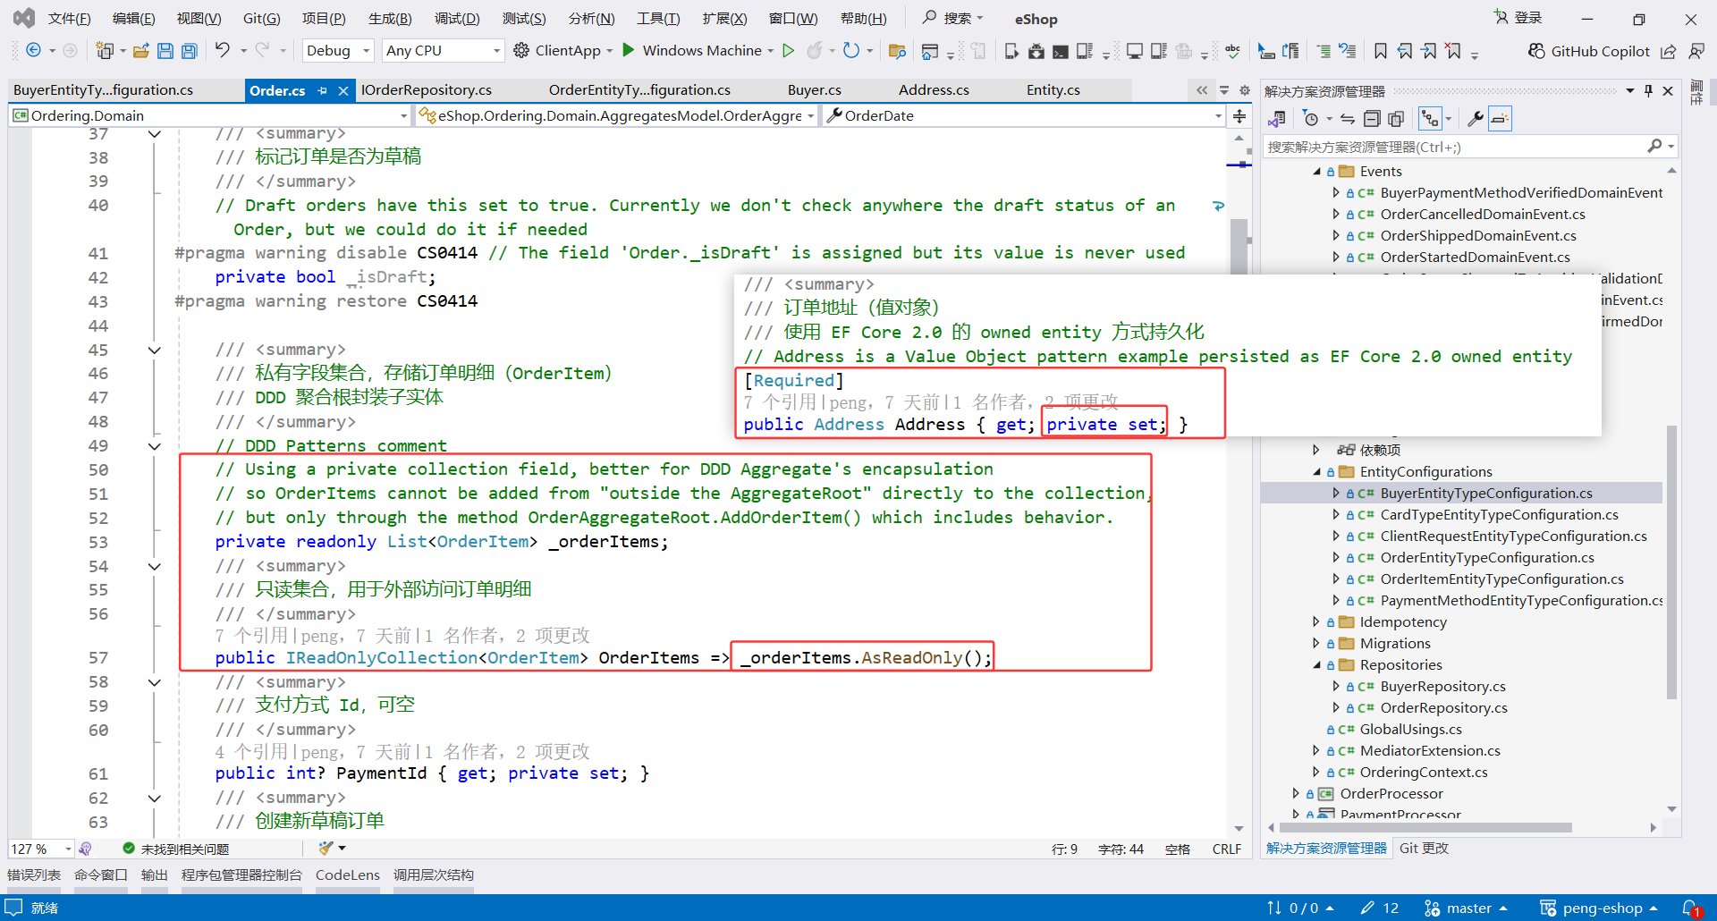Click the Start Without Debugging outline play icon

[789, 51]
